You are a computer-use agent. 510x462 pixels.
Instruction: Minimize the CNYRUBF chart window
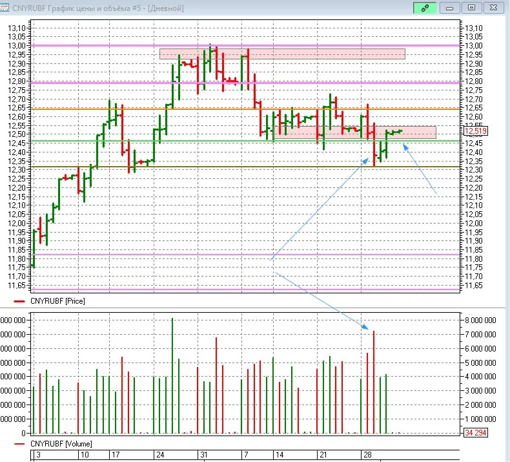coord(449,8)
